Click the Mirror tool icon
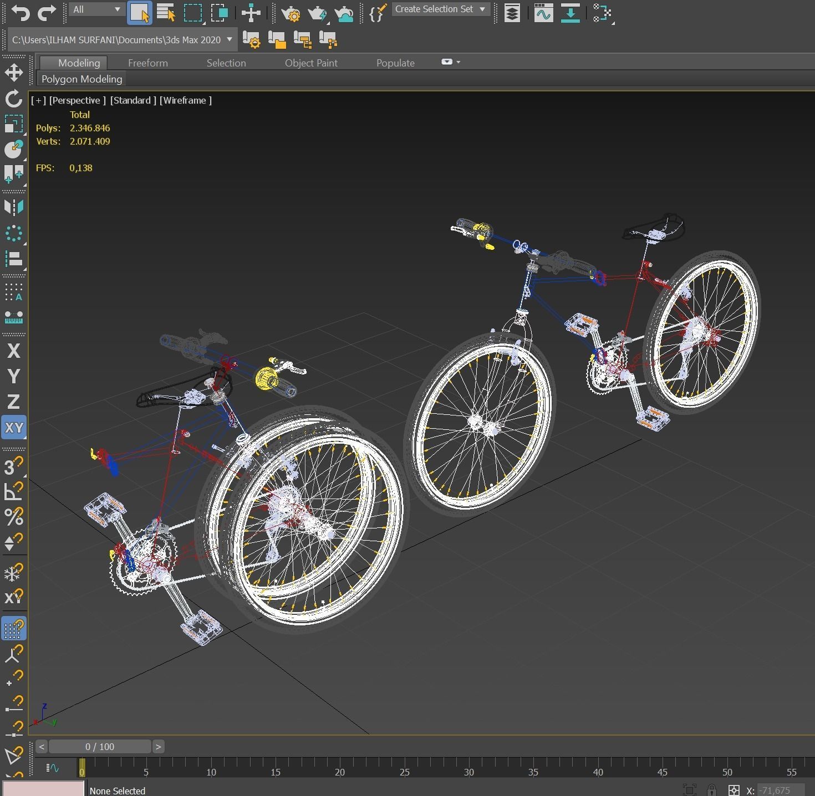The height and width of the screenshot is (796, 815). (x=14, y=207)
